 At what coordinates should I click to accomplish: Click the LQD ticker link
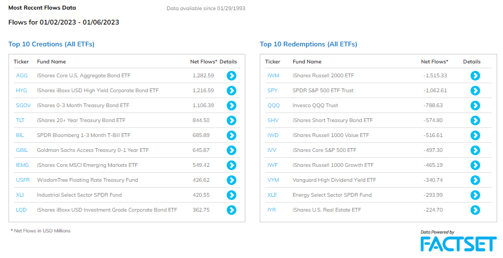21,210
